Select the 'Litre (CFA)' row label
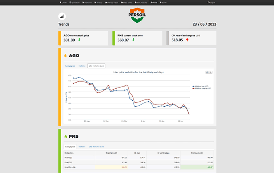Viewport: 274px width, 173px height. (x=68, y=162)
